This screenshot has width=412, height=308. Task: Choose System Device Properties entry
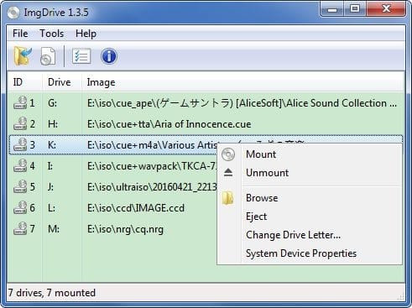click(x=301, y=253)
